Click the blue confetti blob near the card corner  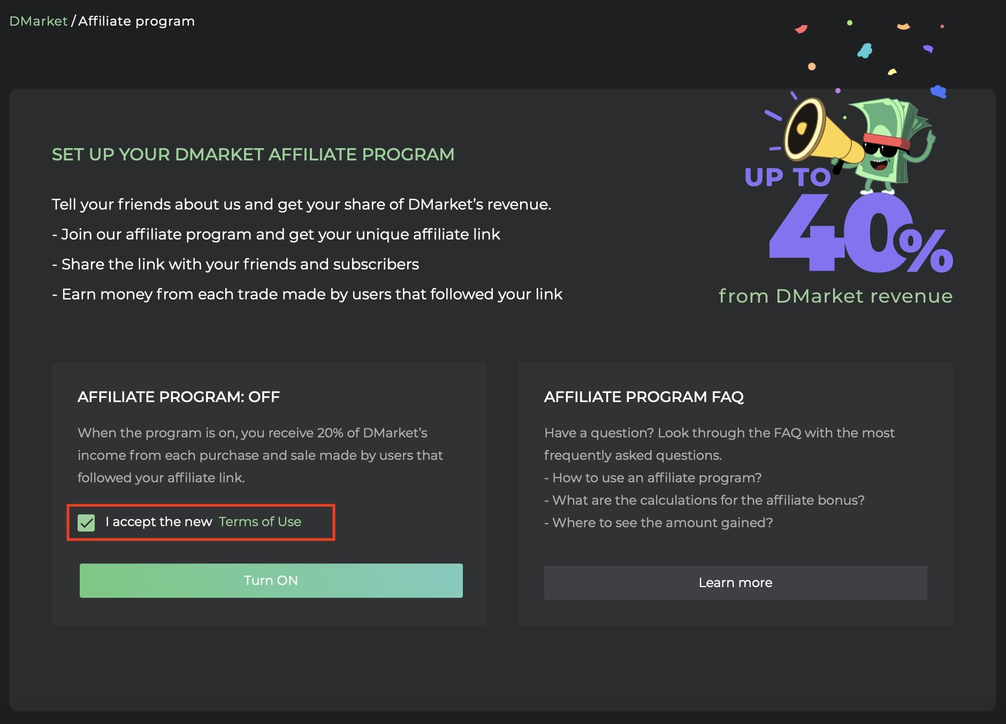click(939, 91)
